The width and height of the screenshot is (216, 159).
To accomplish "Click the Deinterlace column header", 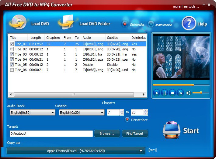I will tap(138, 38).
